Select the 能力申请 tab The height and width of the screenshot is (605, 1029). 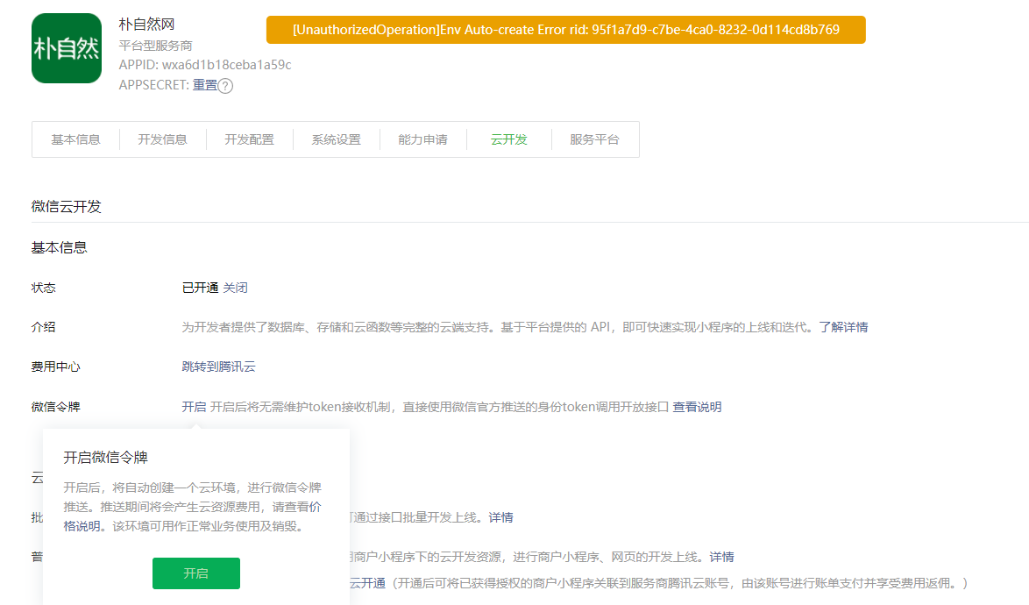[x=422, y=139]
